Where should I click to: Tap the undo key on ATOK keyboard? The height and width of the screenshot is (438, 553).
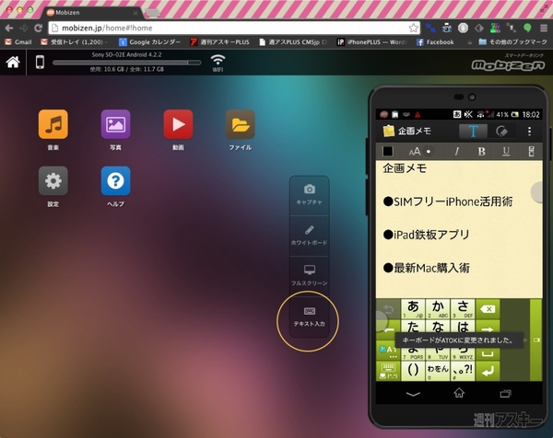[388, 309]
